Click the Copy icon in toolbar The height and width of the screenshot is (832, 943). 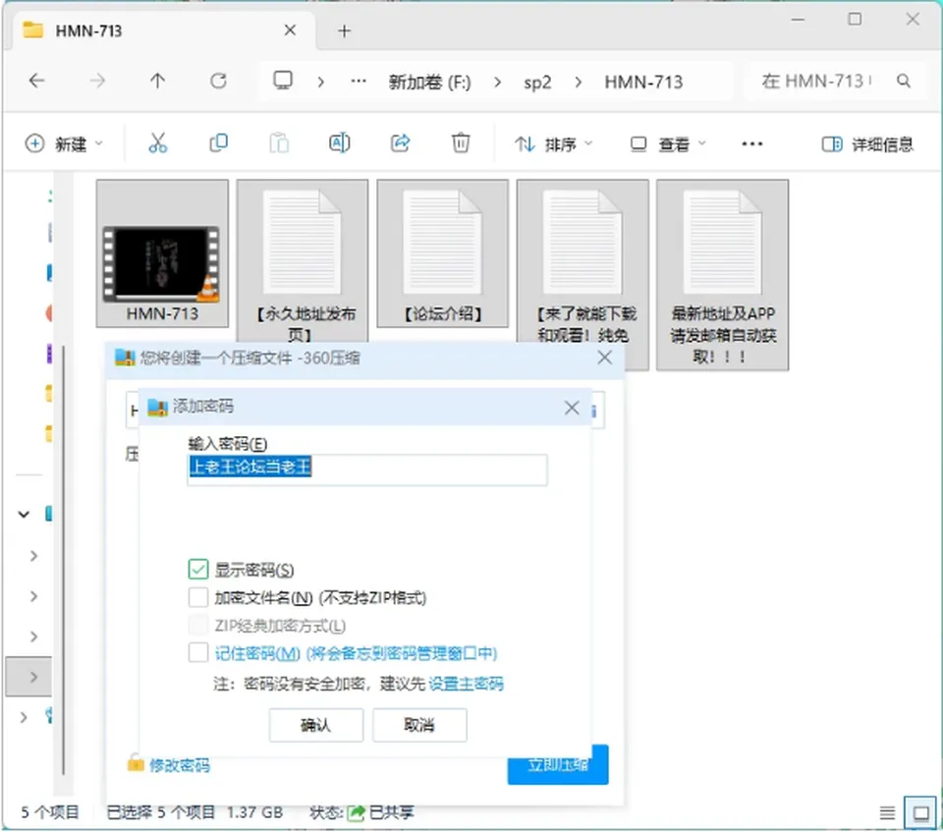coord(218,143)
